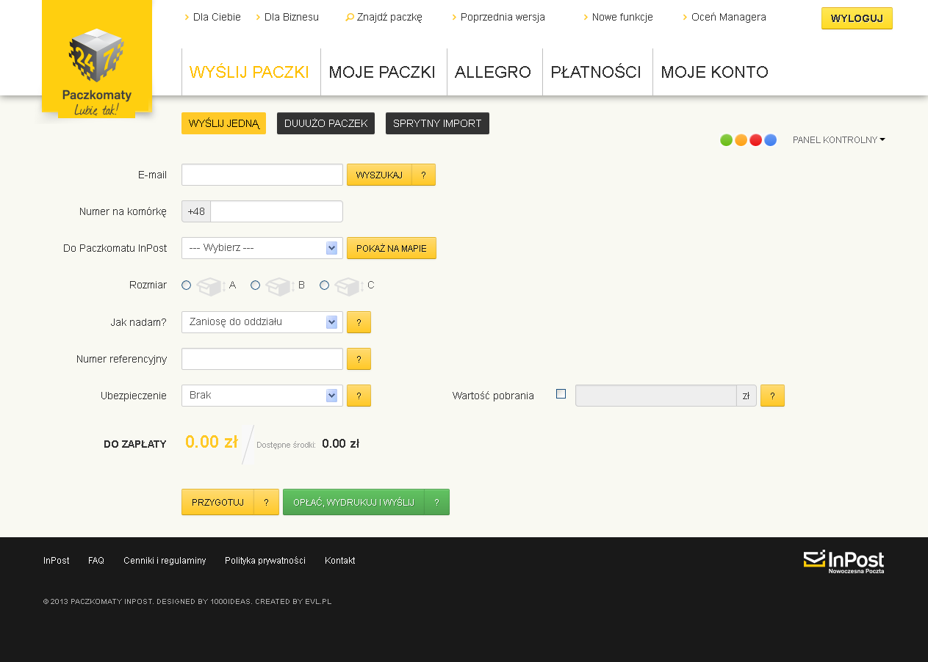The height and width of the screenshot is (662, 928).
Task: Open the Płatności tab
Action: coord(596,72)
